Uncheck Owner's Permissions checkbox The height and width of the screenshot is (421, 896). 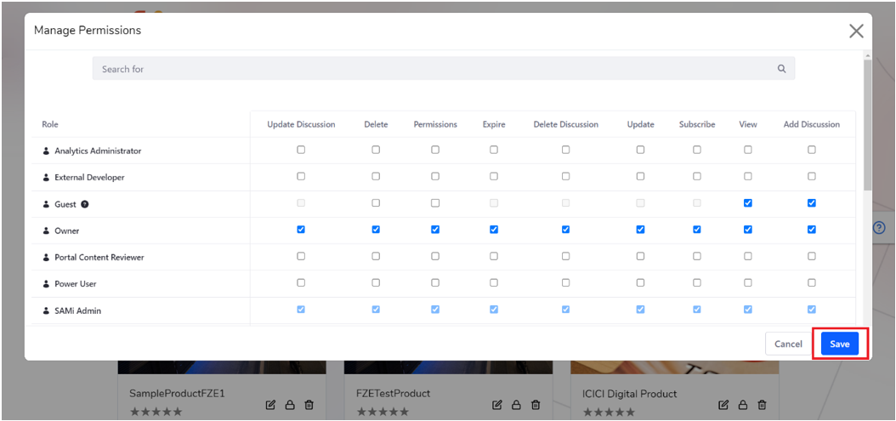pos(435,230)
